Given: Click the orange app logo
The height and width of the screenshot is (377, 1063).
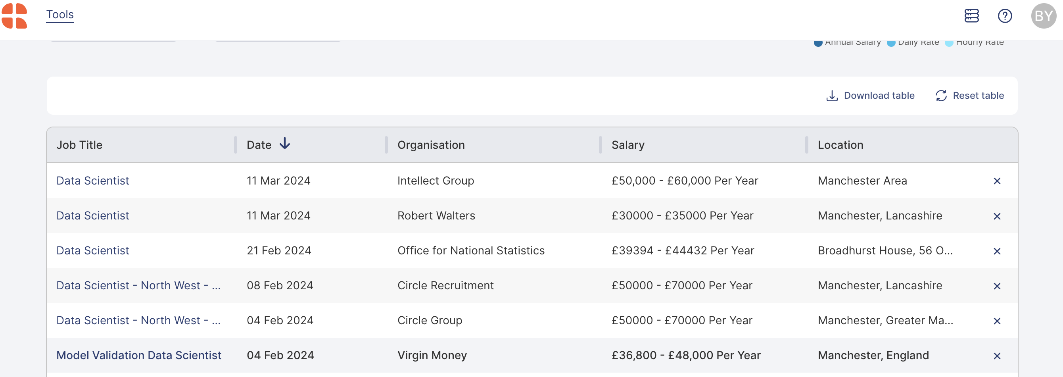Looking at the screenshot, I should pyautogui.click(x=14, y=16).
